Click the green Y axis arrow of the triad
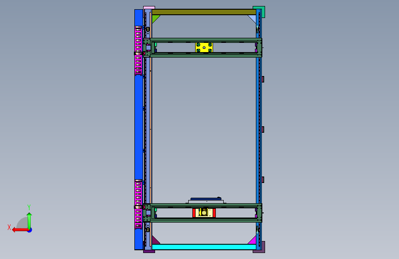The image size is (399, 259). point(29,220)
